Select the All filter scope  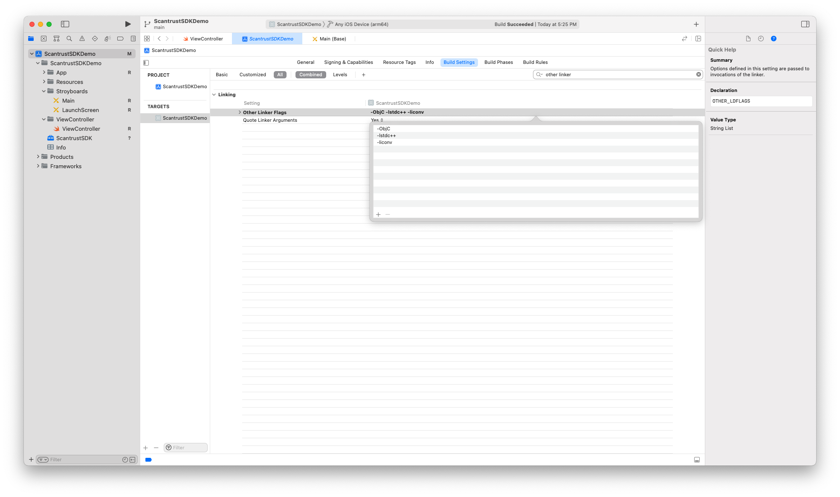pos(280,75)
